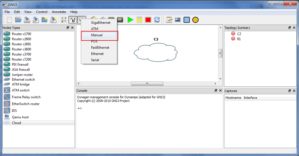Open the File menu

(x=7, y=12)
